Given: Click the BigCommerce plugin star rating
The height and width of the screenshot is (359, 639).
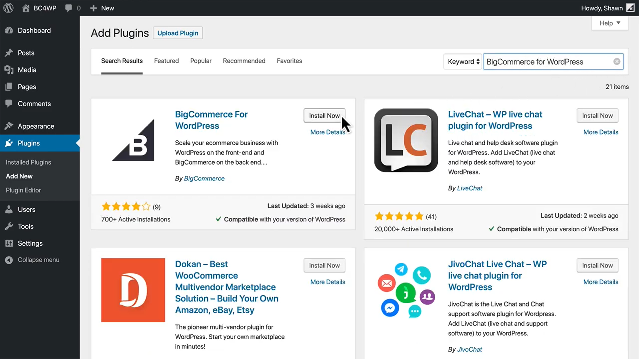Looking at the screenshot, I should point(126,207).
